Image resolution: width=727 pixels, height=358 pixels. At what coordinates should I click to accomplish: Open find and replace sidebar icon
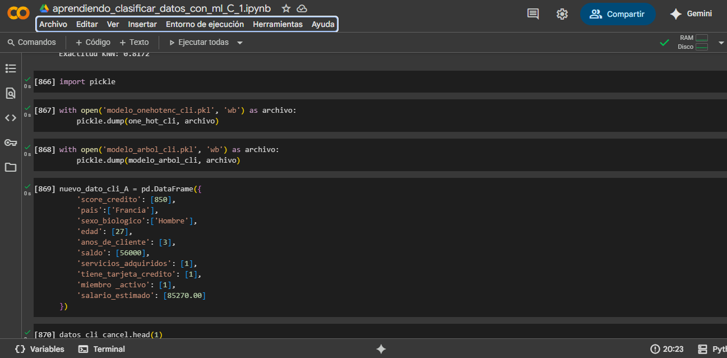click(11, 93)
